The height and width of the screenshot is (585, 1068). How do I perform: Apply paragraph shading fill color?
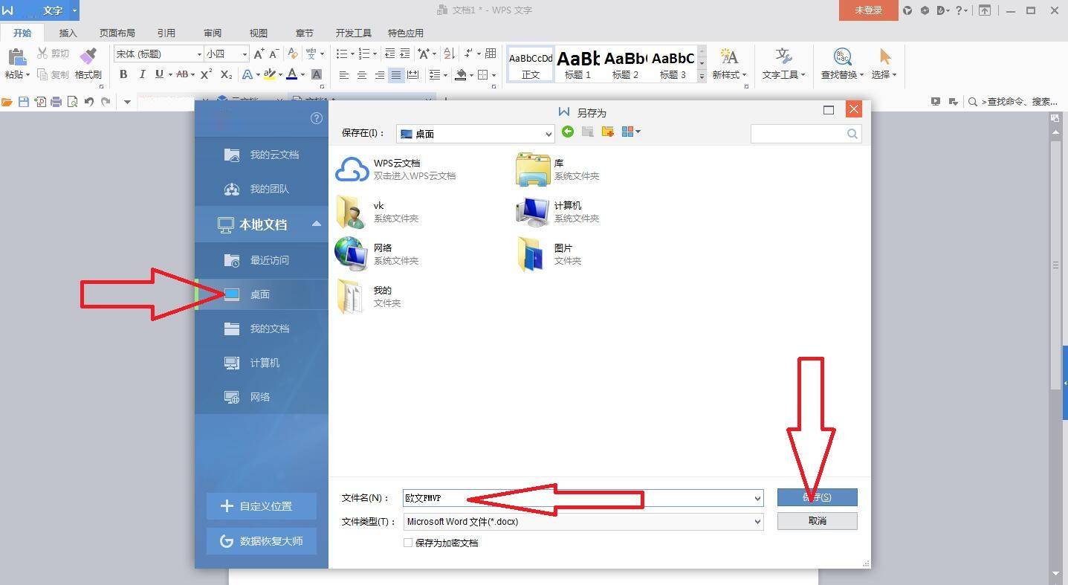(462, 74)
